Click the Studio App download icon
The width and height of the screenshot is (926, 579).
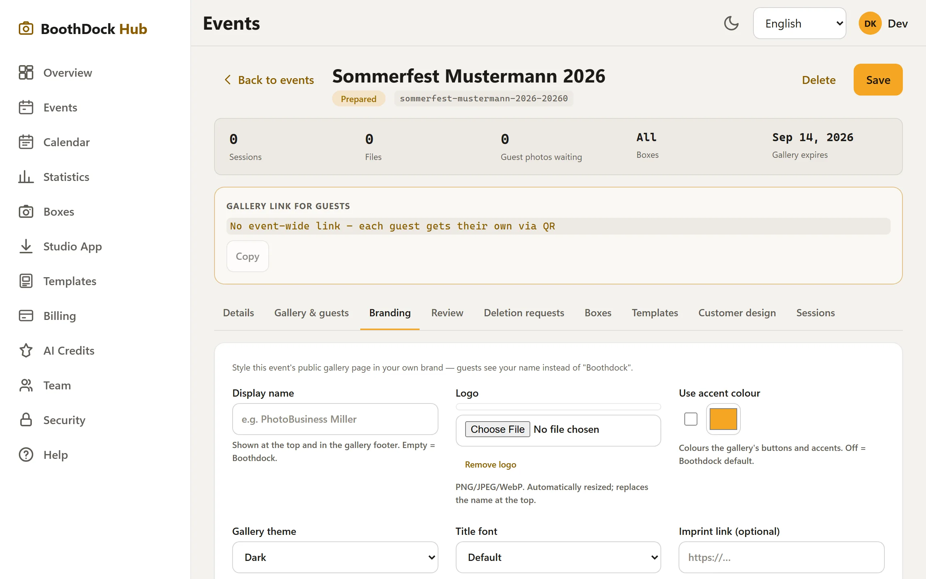point(26,246)
